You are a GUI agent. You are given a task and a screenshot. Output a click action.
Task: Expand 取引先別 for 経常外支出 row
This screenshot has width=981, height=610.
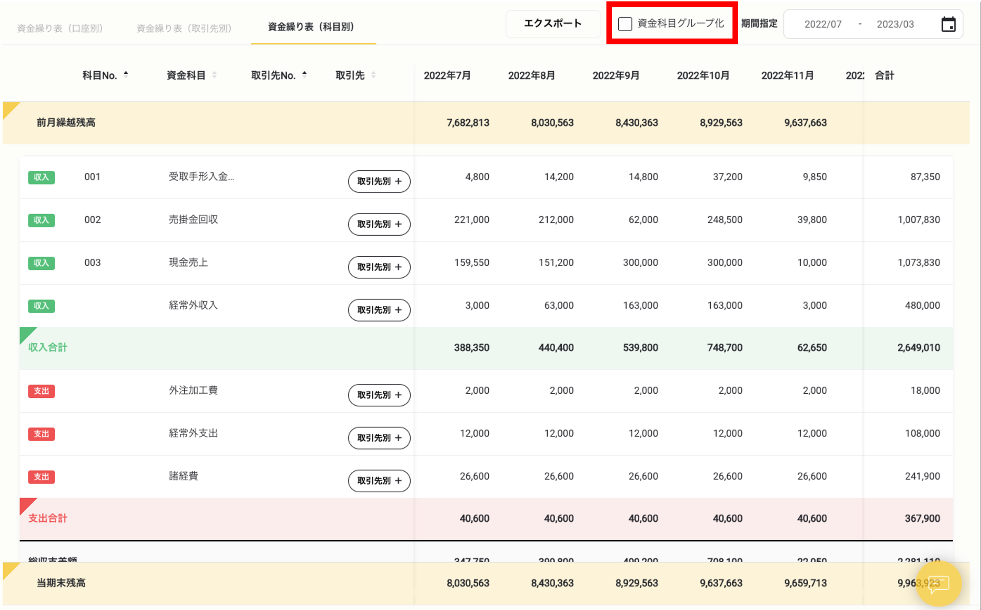379,438
